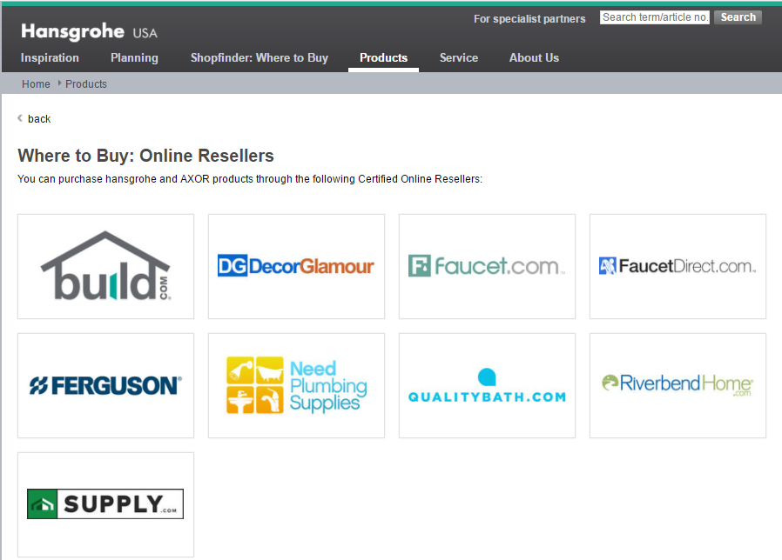Open the FaucetDirect.com reseller logo
Screen dimensions: 782x560
[678, 267]
